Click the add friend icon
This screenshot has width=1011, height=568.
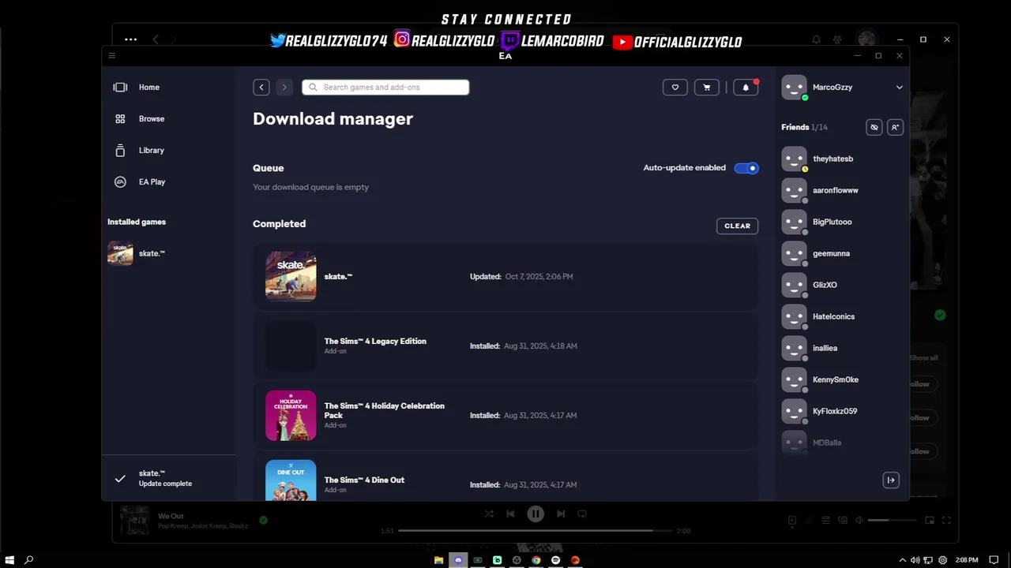click(895, 127)
